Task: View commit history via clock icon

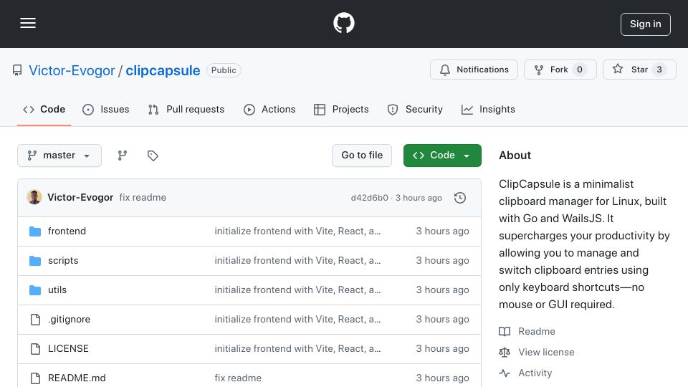Action: pos(460,198)
